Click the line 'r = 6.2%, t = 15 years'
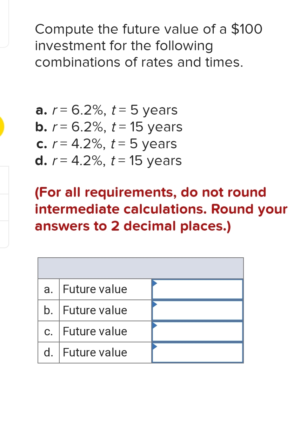The image size is (300, 432). 109,127
